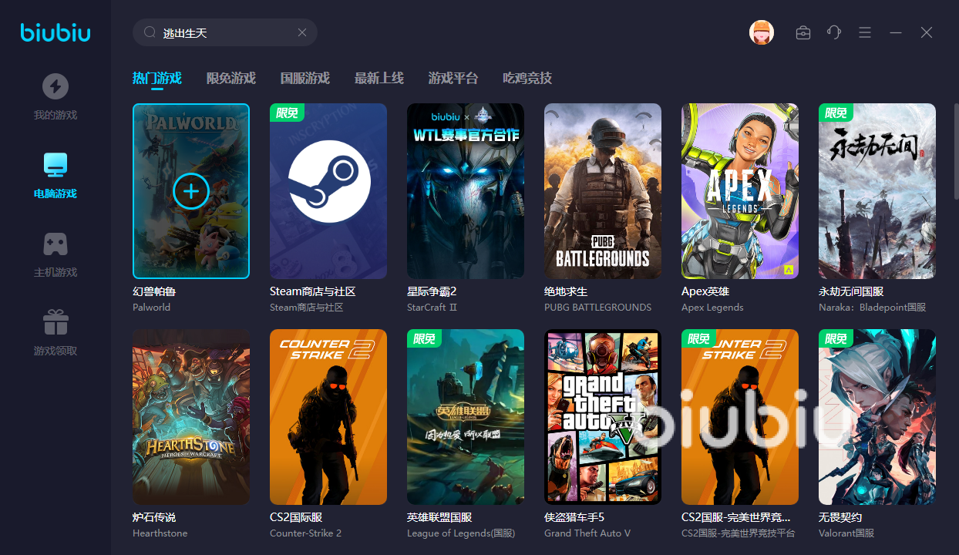Switch to the 限免游戏 tab
Image resolution: width=959 pixels, height=555 pixels.
click(x=230, y=78)
